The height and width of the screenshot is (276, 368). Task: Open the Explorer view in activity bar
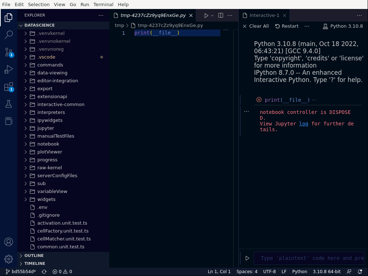point(9,18)
